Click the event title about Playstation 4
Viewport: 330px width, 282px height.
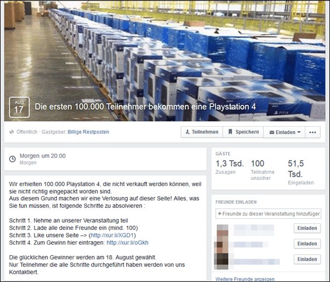click(x=145, y=107)
